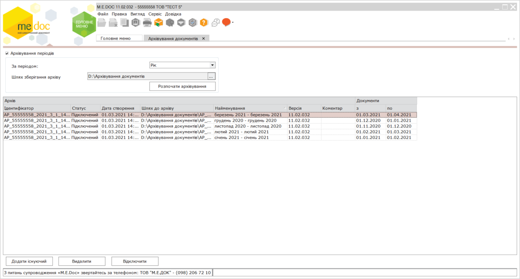The width and height of the screenshot is (520, 279).
Task: Click the delete document toolbar icon
Action: [113, 23]
